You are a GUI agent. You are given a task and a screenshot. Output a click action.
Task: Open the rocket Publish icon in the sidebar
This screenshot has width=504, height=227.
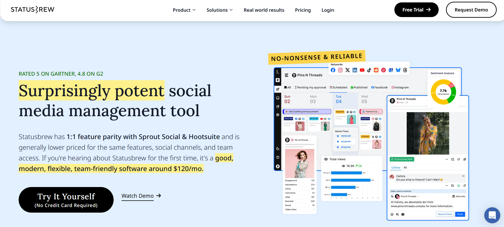(278, 89)
